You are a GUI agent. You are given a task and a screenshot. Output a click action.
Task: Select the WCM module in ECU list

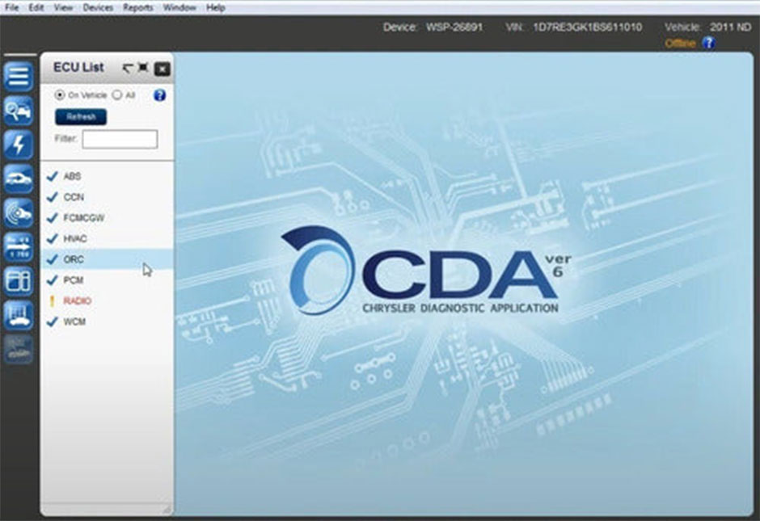pyautogui.click(x=107, y=322)
